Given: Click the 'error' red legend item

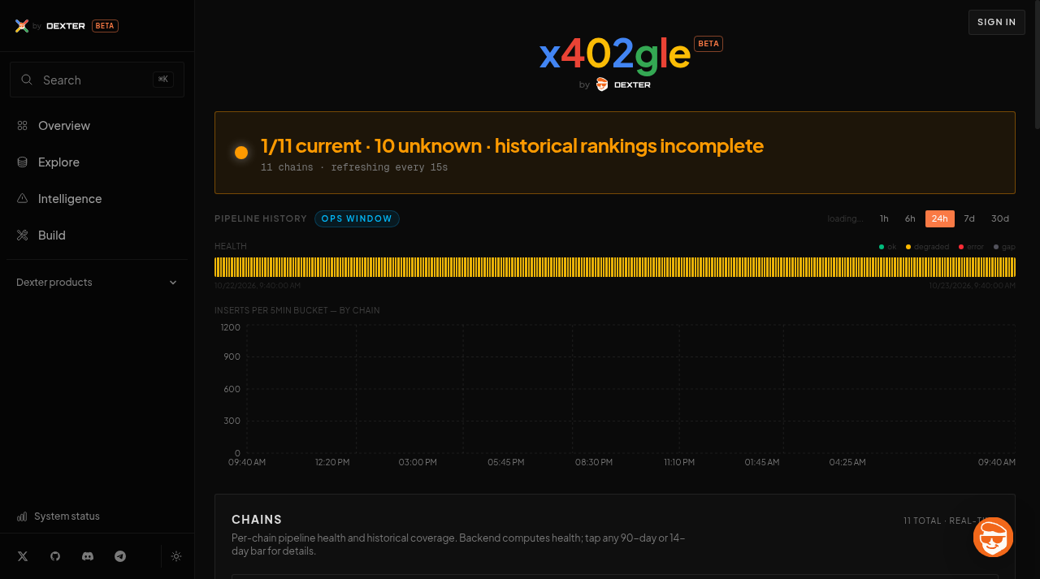Looking at the screenshot, I should click(971, 247).
